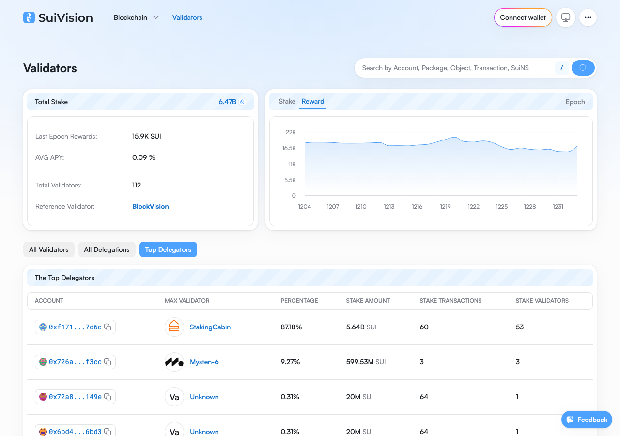This screenshot has height=436, width=620.
Task: Click the Mysten-6 validator logo
Action: [x=174, y=362]
